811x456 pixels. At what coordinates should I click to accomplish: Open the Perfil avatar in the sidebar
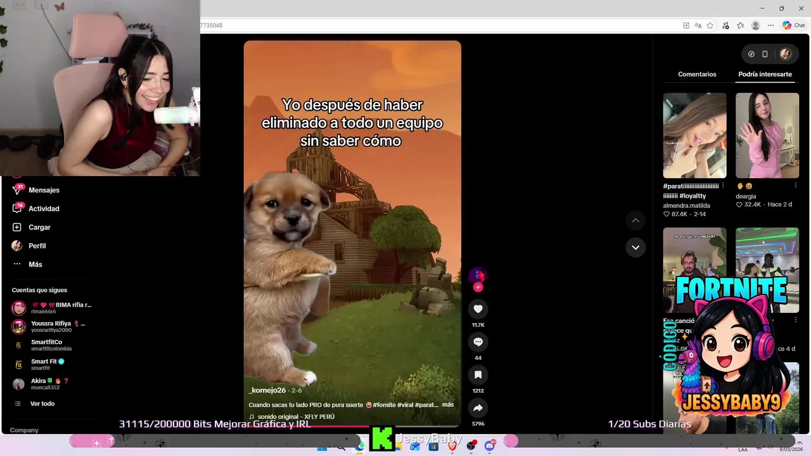pyautogui.click(x=17, y=246)
